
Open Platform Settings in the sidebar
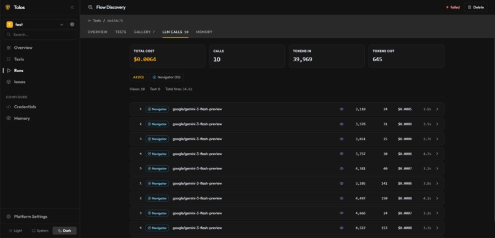point(40,217)
